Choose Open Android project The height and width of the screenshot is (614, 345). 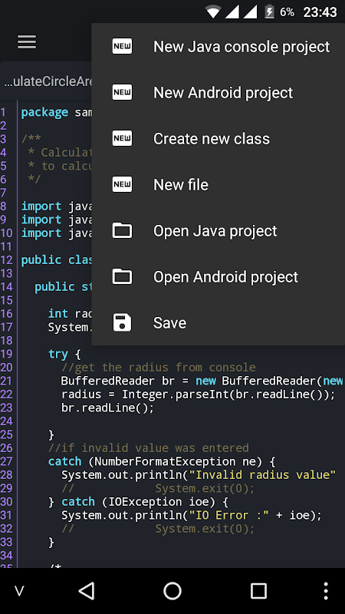[219, 277]
